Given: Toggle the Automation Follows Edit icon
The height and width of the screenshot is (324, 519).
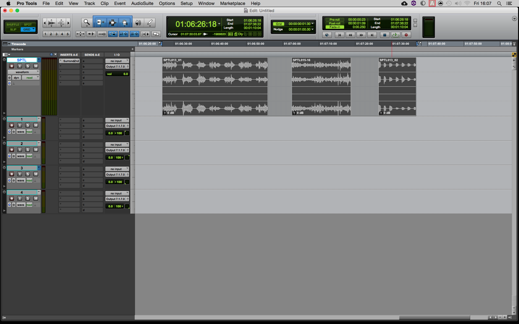Looking at the screenshot, I should (x=113, y=34).
